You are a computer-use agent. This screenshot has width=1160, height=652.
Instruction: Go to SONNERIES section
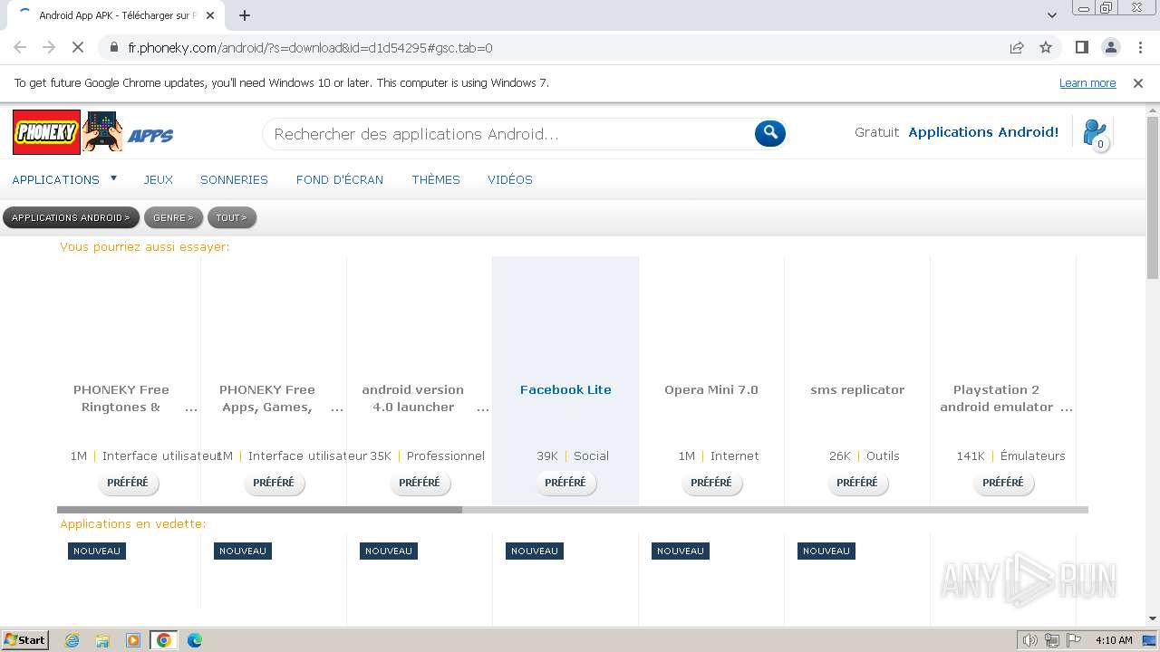(234, 179)
